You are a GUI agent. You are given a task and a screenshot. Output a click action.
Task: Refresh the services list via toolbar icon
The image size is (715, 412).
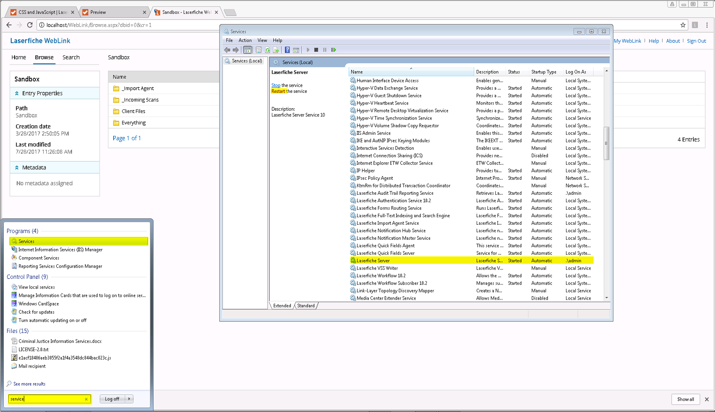point(267,50)
